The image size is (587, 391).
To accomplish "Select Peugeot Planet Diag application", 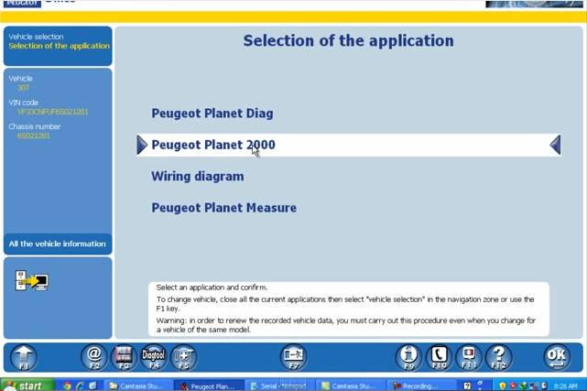I will tap(212, 114).
